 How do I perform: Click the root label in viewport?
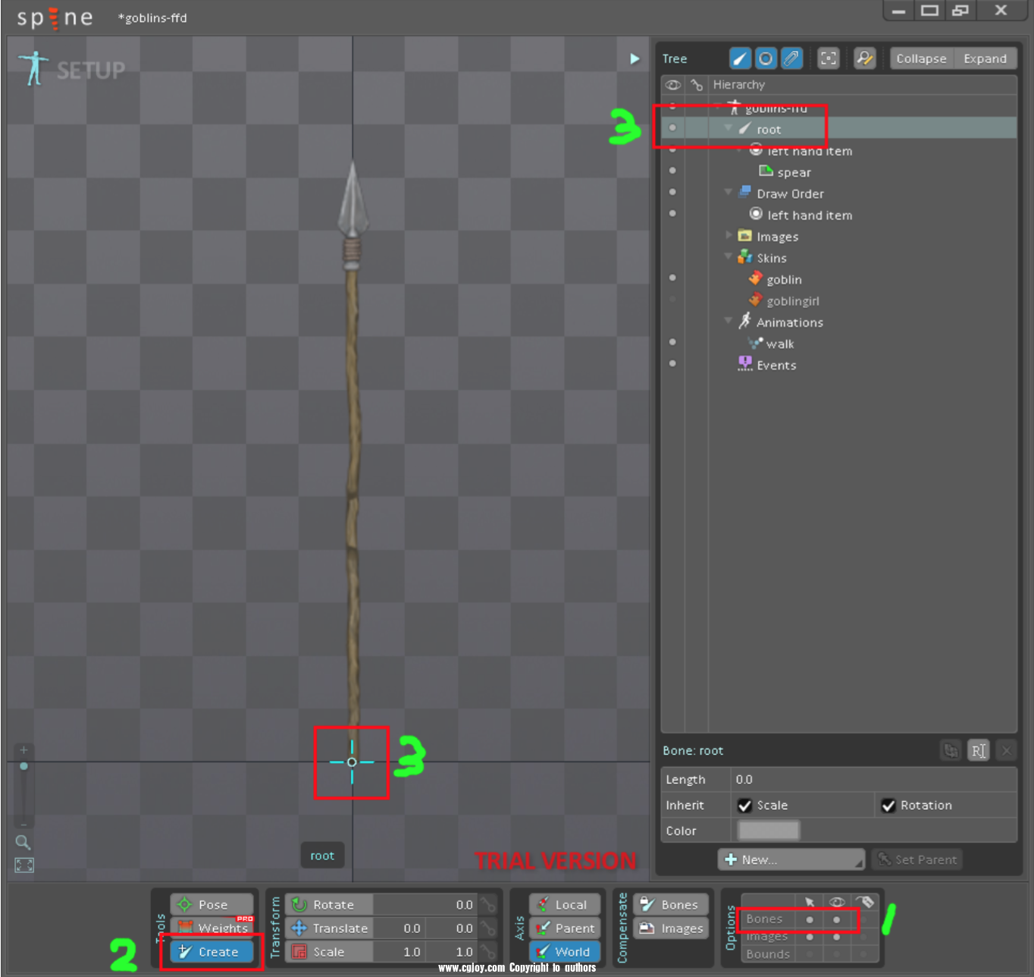click(x=322, y=856)
